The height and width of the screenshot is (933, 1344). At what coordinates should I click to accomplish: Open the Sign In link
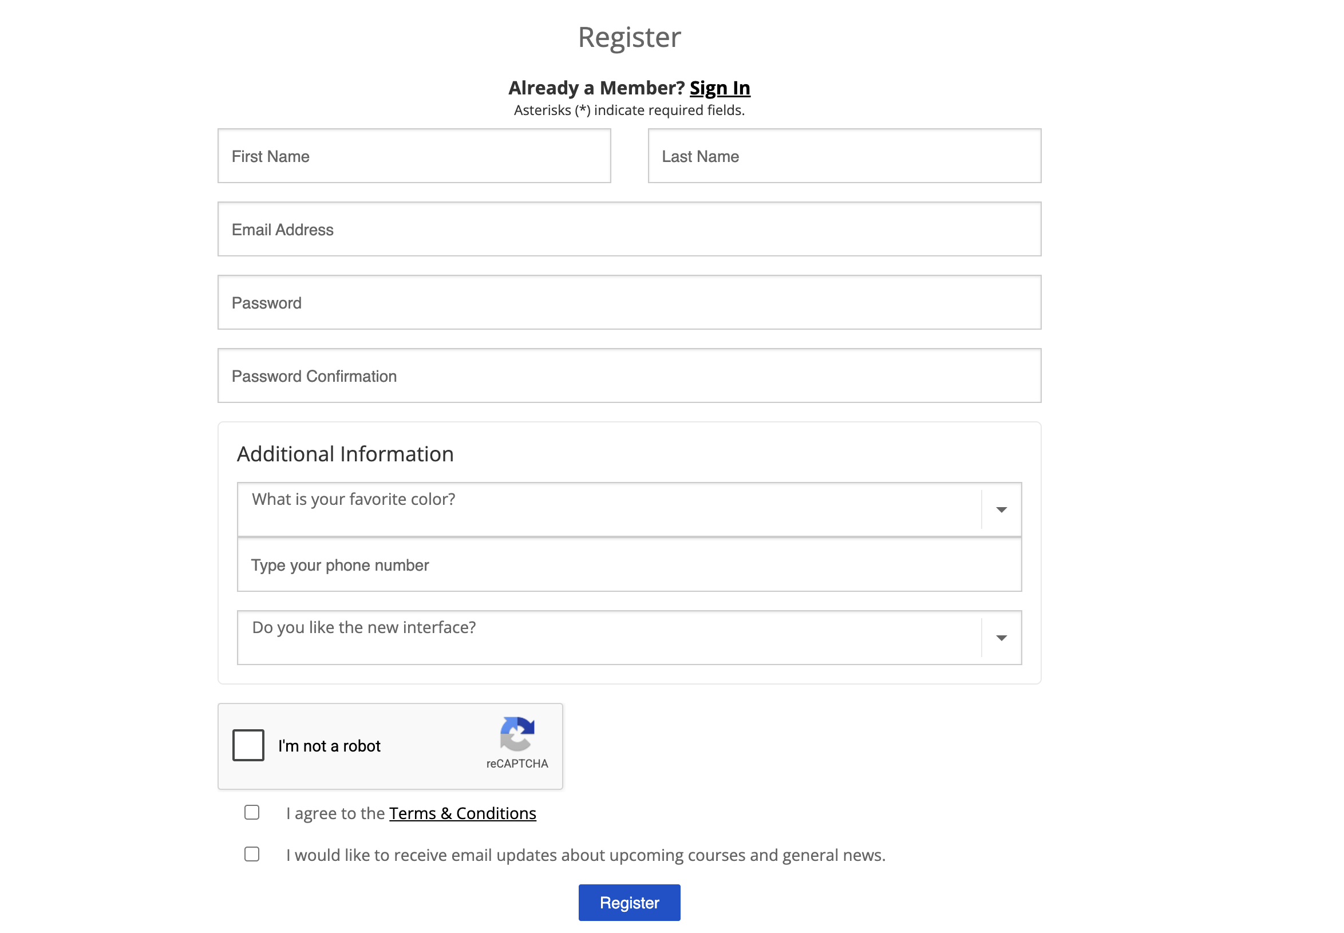(x=719, y=88)
